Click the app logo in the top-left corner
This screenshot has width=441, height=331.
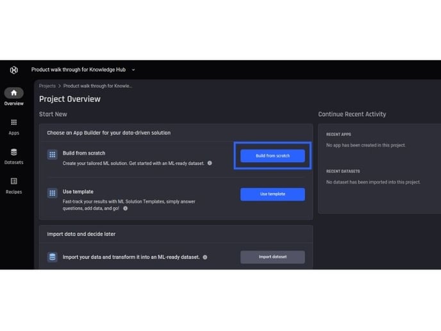click(x=14, y=70)
